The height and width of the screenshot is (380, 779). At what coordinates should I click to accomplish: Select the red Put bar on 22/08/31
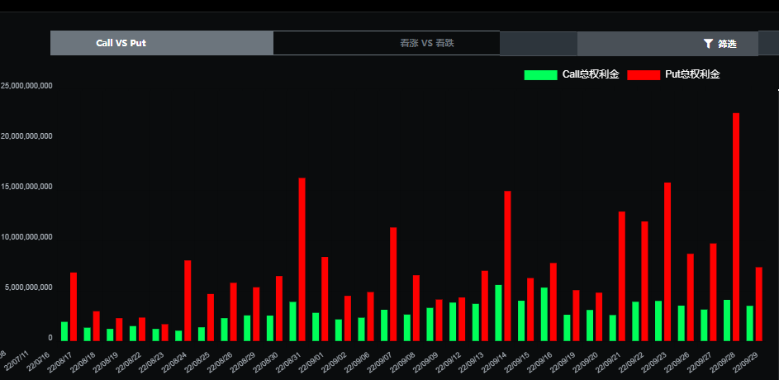(x=302, y=259)
